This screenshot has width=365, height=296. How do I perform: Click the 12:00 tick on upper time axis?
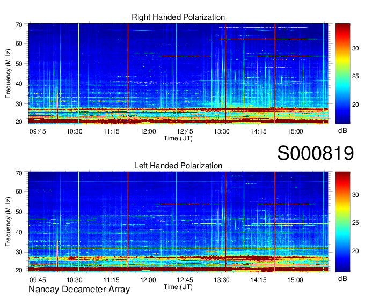[148, 131]
